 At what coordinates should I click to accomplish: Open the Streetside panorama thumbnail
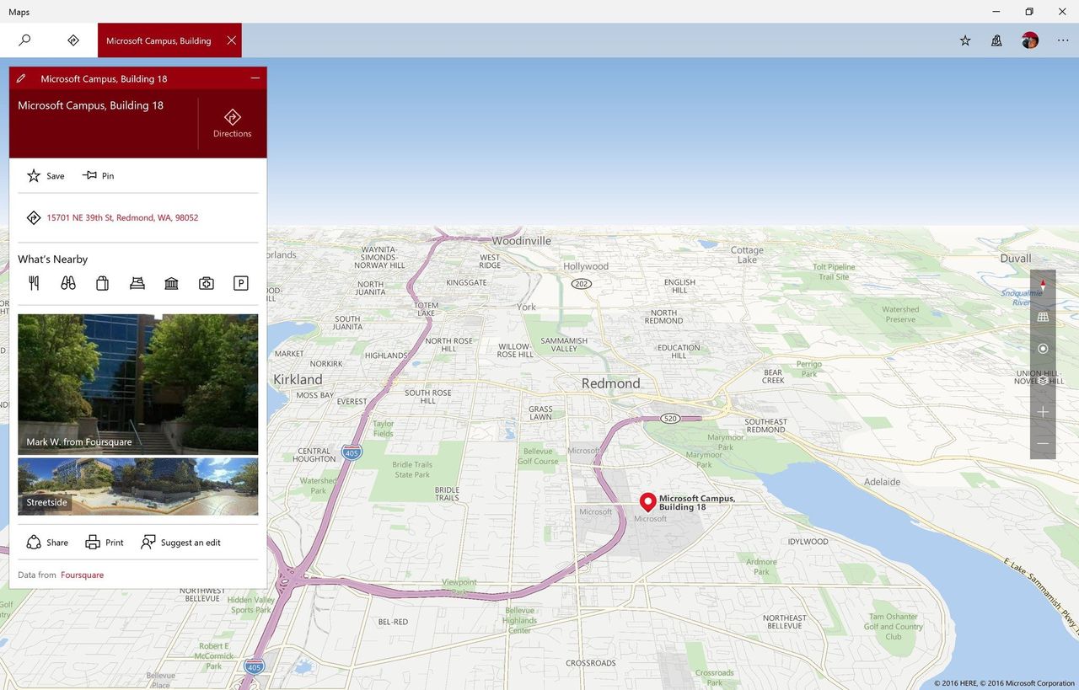point(138,486)
